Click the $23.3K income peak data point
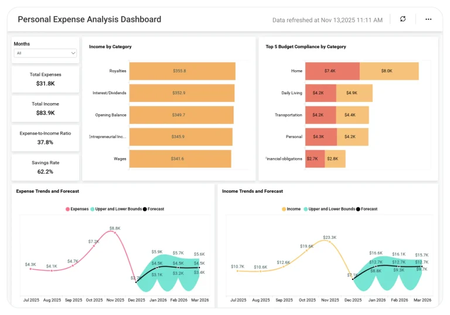Image resolution: width=450 pixels, height=315 pixels. 330,242
